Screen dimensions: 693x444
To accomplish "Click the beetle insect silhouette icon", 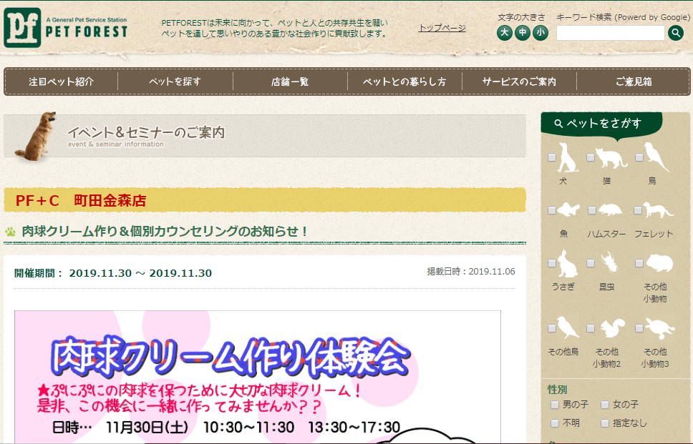I will coord(609,262).
